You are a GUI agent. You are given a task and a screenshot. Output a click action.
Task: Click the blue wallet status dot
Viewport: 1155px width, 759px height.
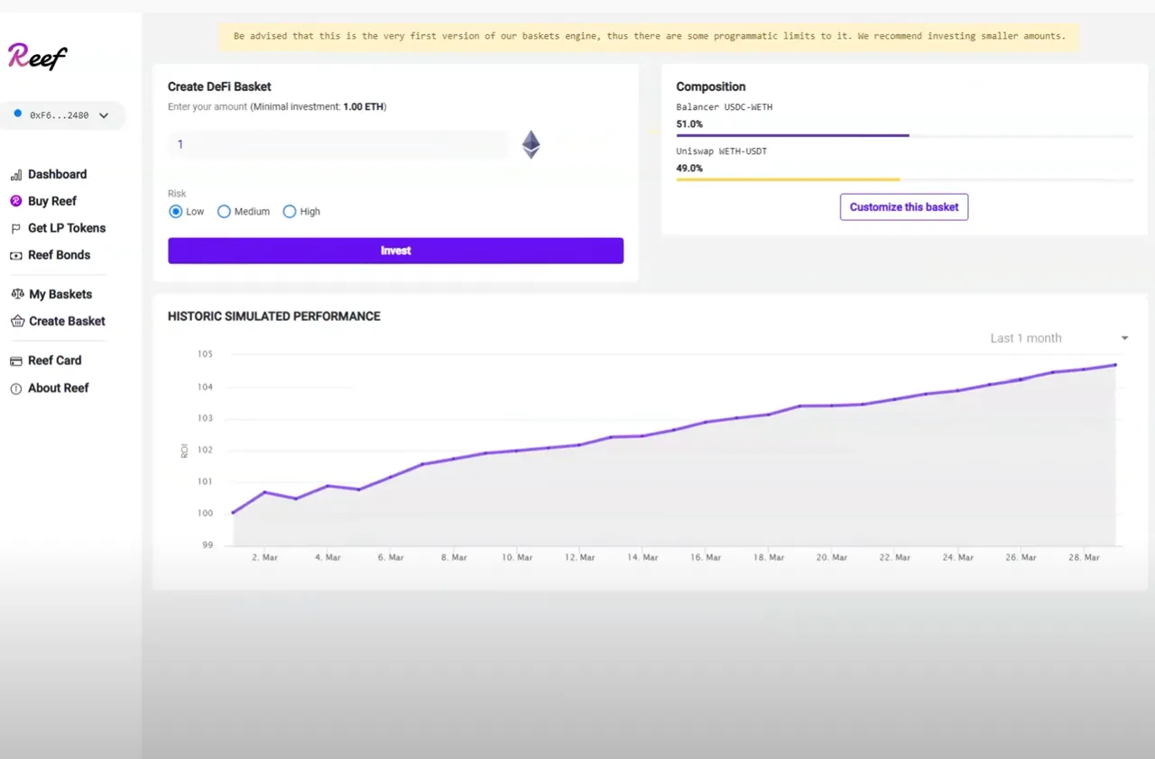17,114
